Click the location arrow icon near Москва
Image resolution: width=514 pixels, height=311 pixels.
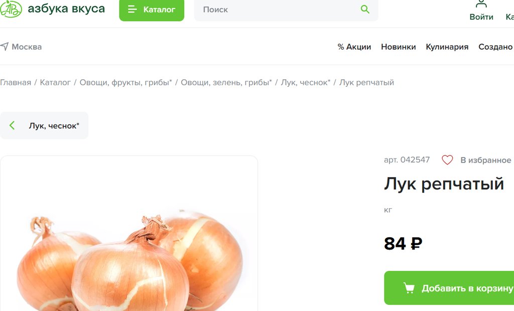coord(4,46)
